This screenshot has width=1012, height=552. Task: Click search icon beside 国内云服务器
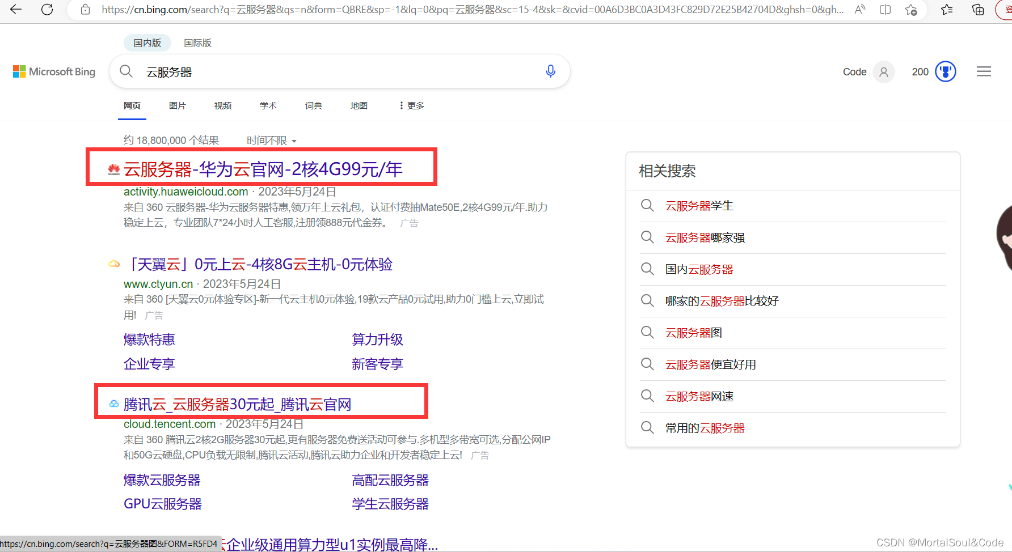tap(647, 269)
